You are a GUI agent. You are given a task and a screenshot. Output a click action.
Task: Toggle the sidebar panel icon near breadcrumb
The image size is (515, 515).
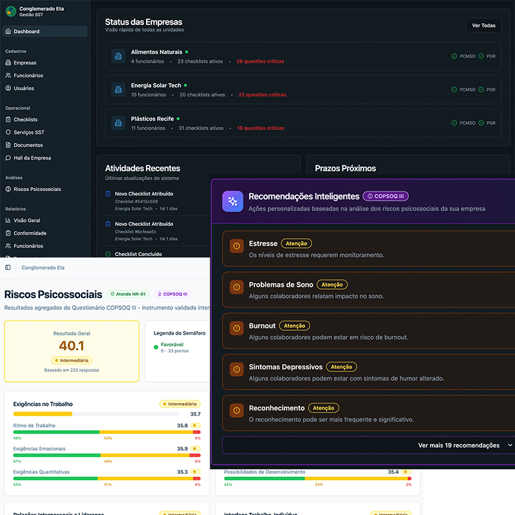pos(8,267)
